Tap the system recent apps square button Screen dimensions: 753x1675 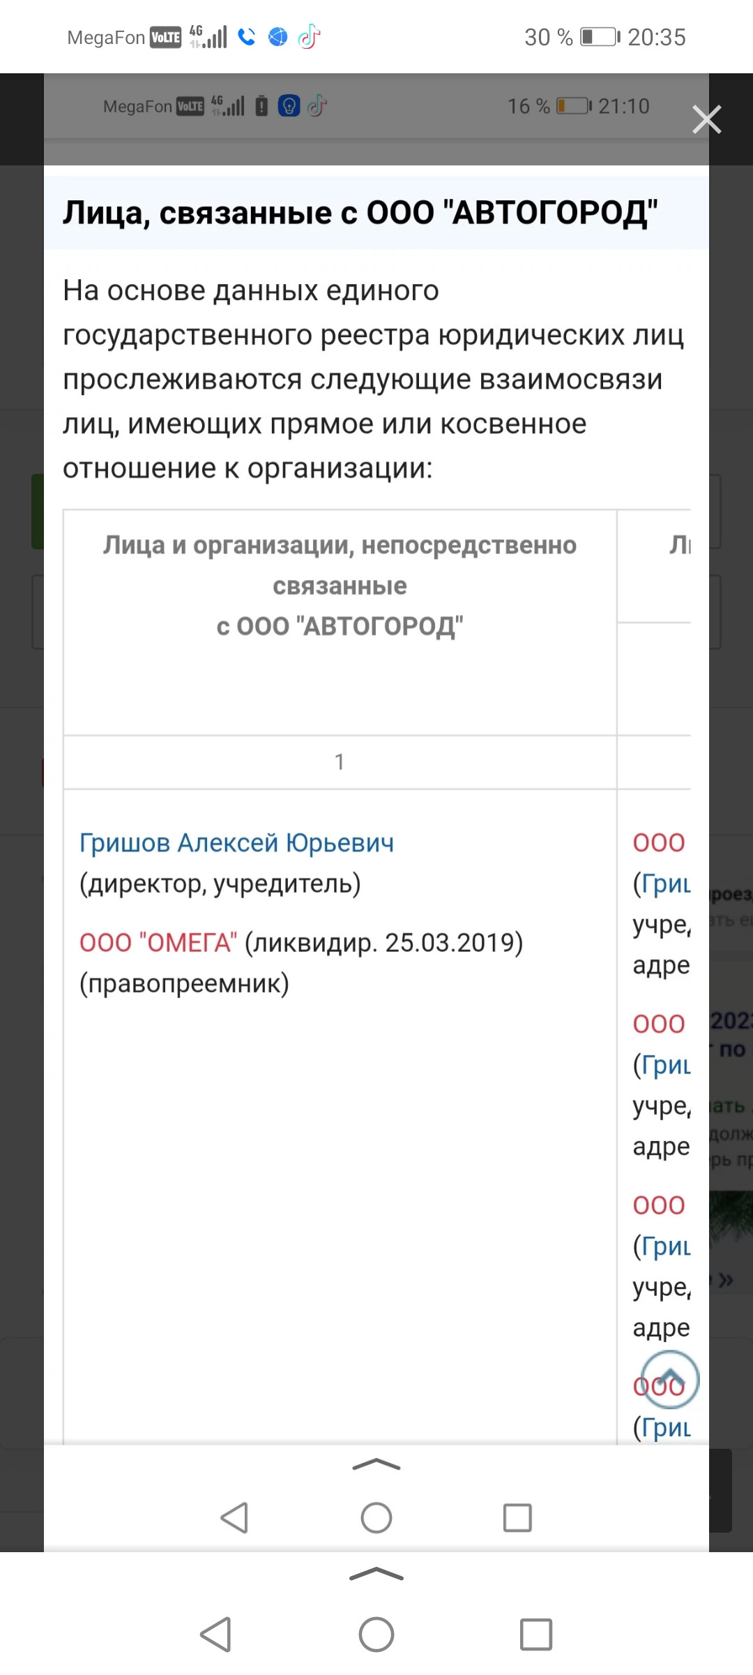pyautogui.click(x=536, y=1634)
